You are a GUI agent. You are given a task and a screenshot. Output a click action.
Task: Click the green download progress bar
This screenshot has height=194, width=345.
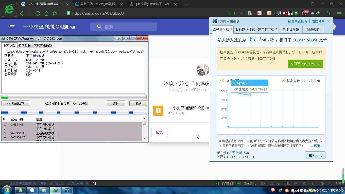tap(74, 97)
